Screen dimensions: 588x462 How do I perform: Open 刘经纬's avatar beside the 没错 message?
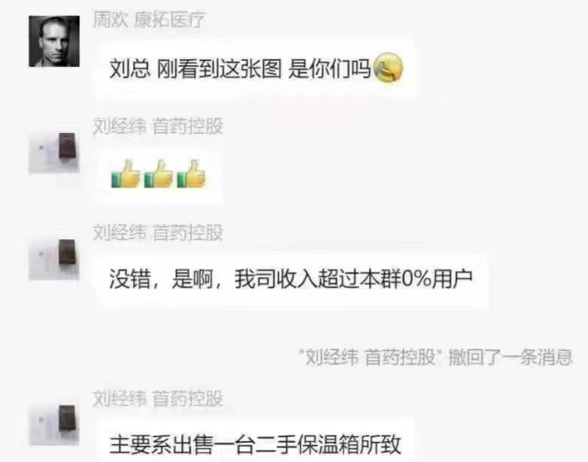click(55, 259)
